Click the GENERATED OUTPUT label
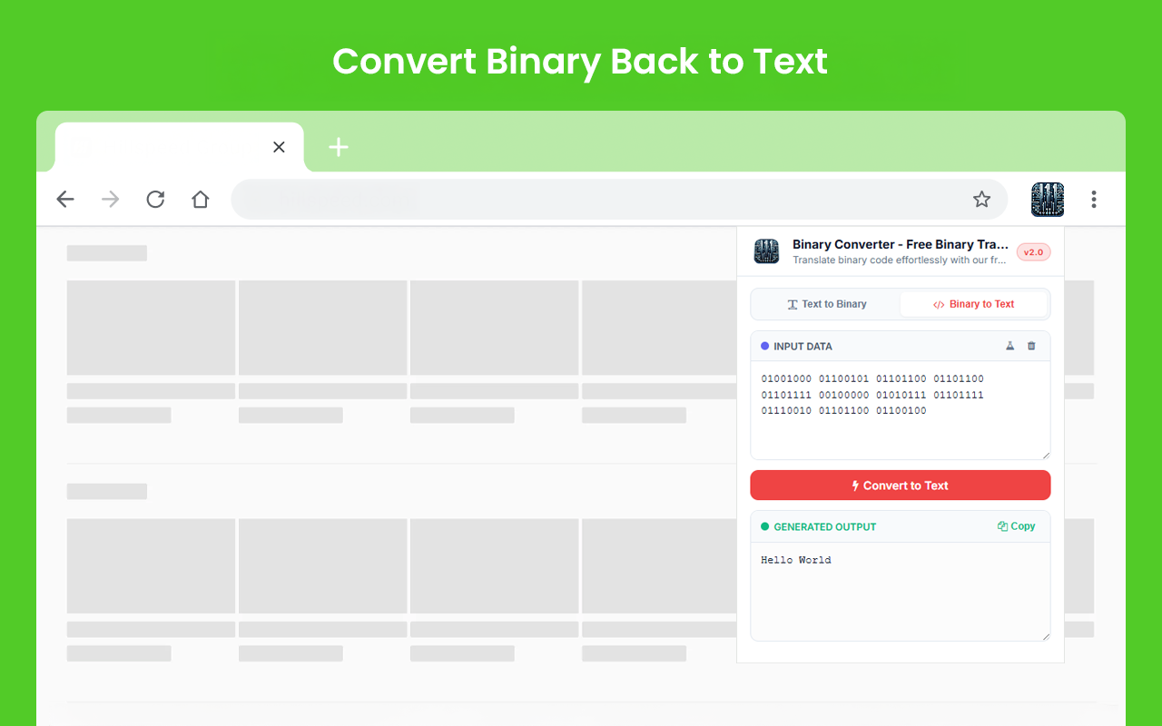 tap(824, 526)
